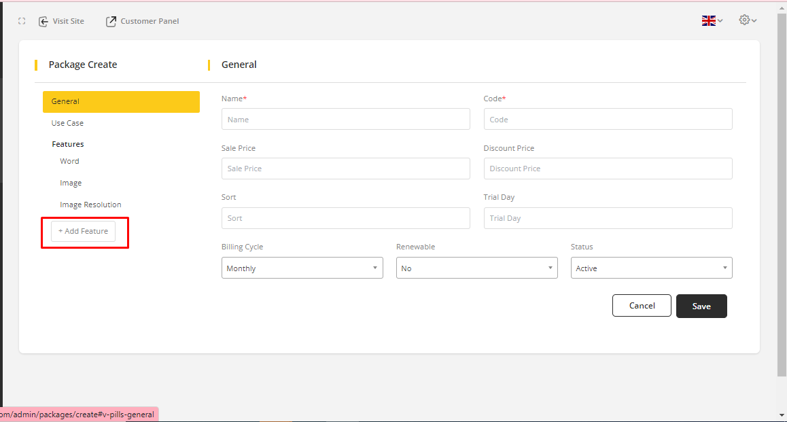This screenshot has height=422, width=787.
Task: Open the Word feature tab
Action: pos(69,161)
